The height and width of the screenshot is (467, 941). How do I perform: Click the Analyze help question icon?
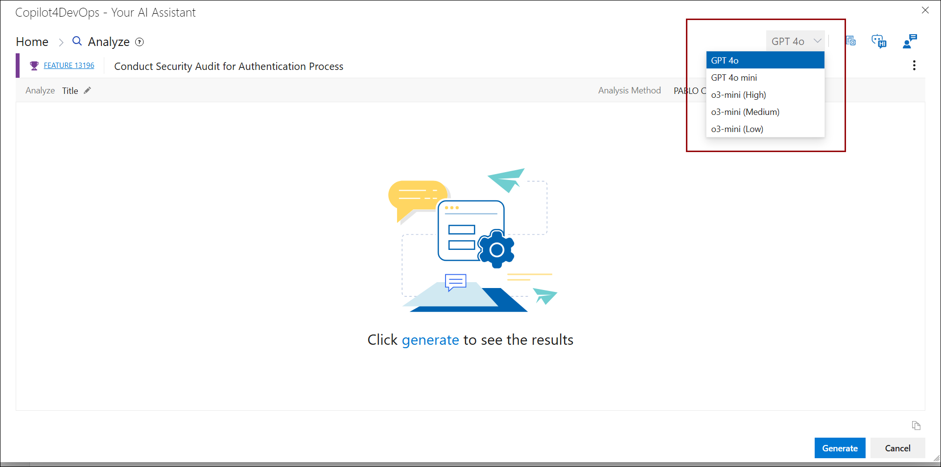pyautogui.click(x=140, y=42)
